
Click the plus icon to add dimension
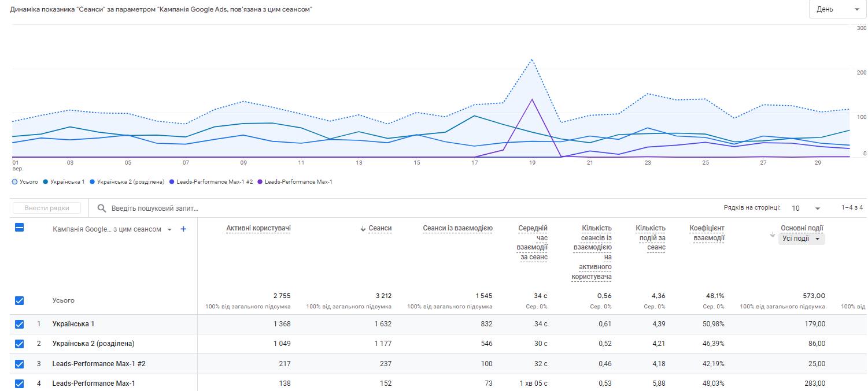point(183,229)
